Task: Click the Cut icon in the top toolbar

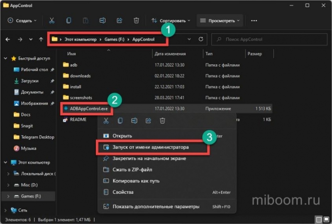Action: tap(51, 21)
